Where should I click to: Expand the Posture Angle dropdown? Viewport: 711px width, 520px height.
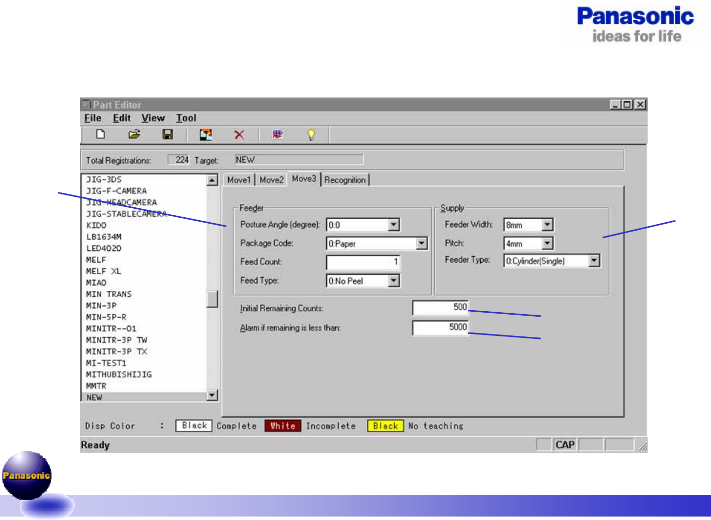394,225
